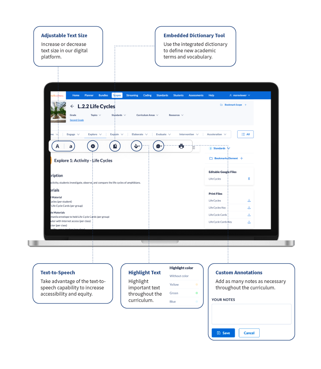Open the Standards menu in top bar
Viewport: 321px width, 369px height.
pyautogui.click(x=162, y=95)
